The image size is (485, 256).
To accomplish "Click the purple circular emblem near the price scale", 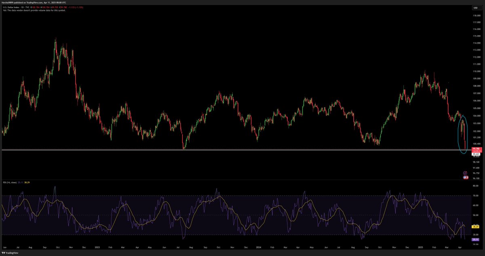I will [465, 173].
